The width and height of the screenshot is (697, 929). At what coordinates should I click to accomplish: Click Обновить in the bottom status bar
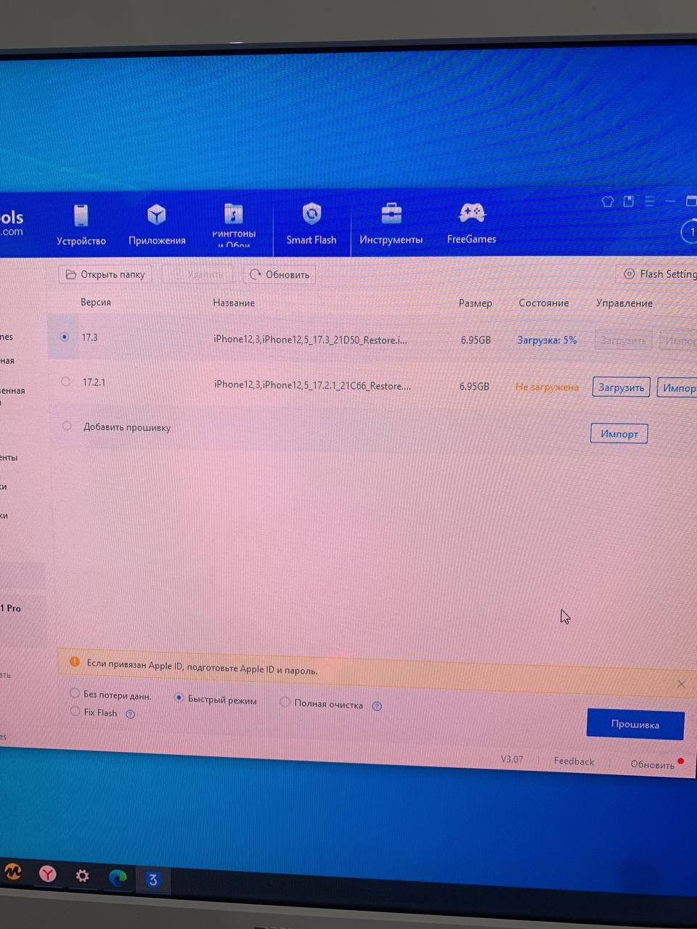tap(652, 764)
